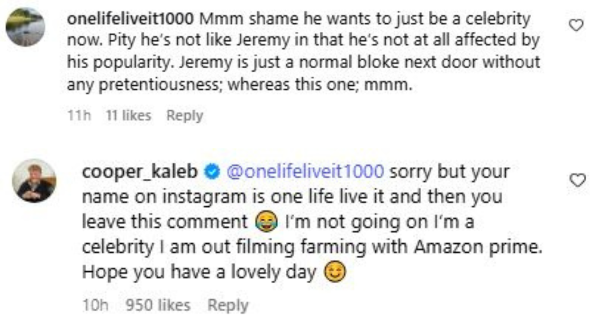Visit the cooper_kaleb username link
This screenshot has height=332, width=590.
point(140,172)
